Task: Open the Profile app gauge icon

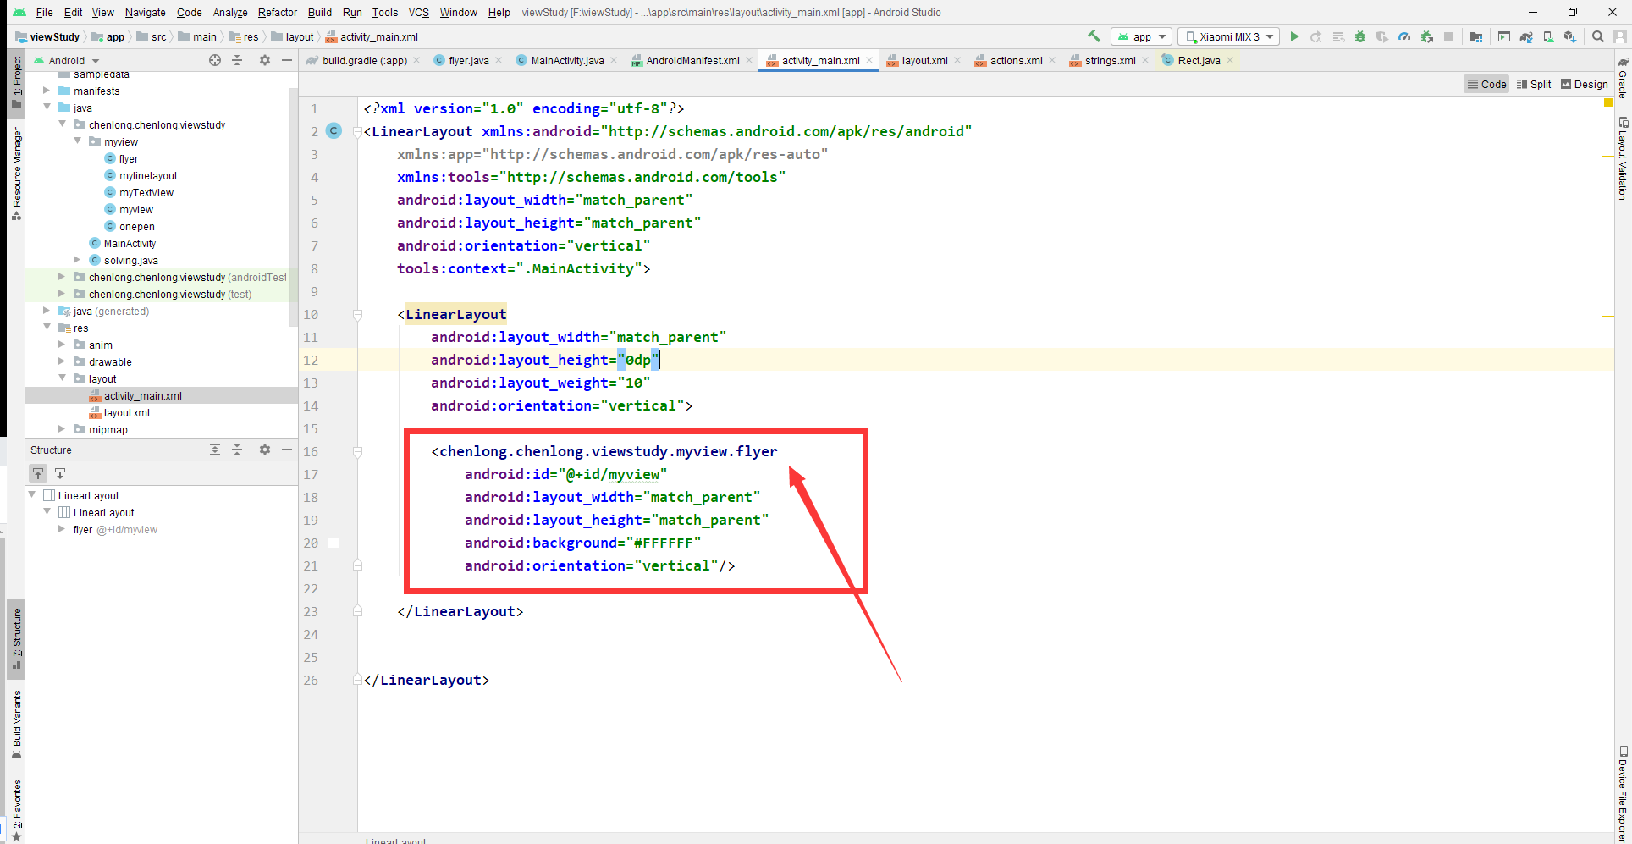Action: coord(1404,36)
